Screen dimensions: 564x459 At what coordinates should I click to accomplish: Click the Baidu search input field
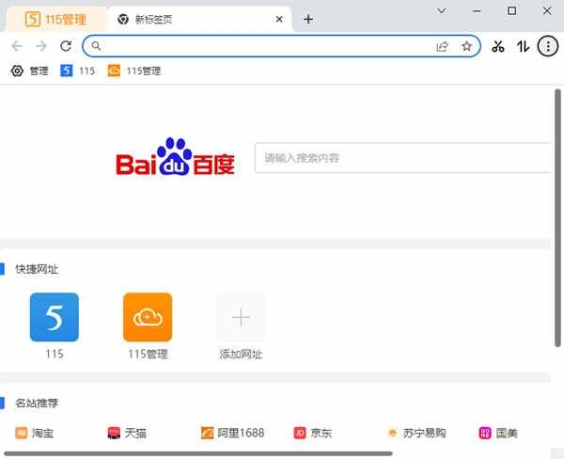[x=402, y=157]
